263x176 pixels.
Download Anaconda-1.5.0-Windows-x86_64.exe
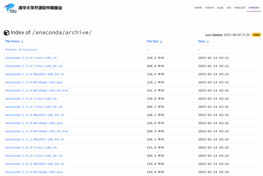(37, 131)
